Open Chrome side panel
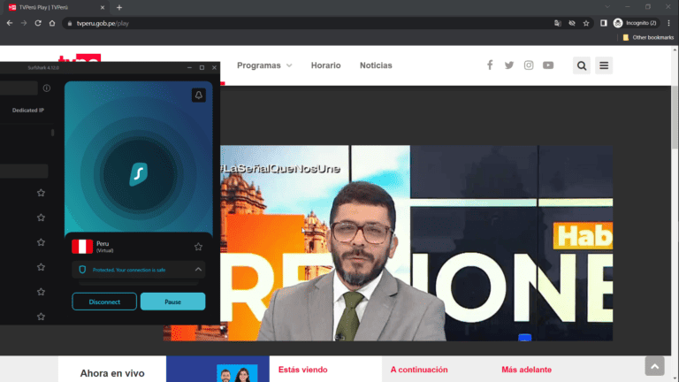Screen dimensions: 679x382 (x=604, y=23)
